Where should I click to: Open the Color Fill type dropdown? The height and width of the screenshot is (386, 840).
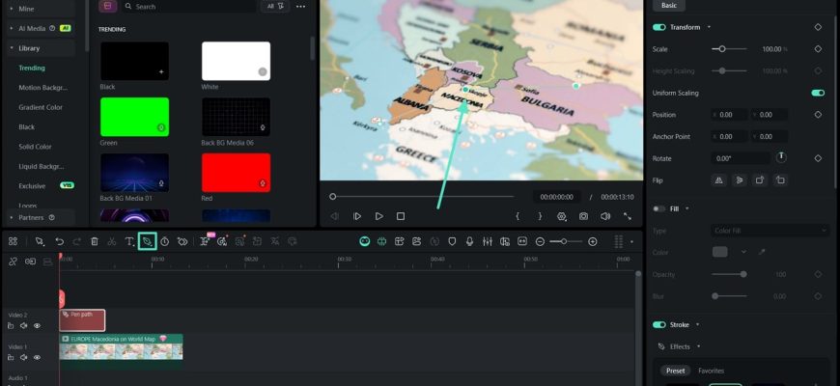click(770, 231)
